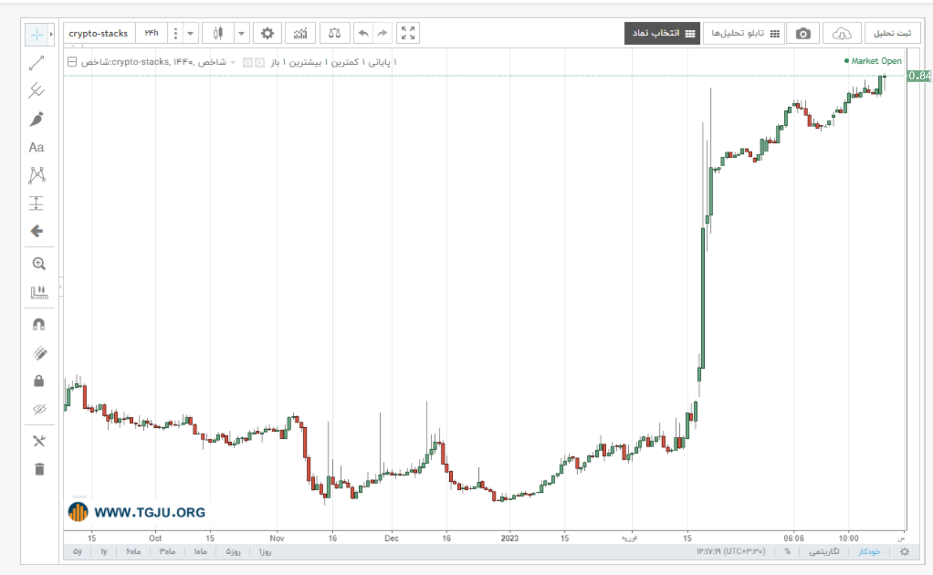Select the 5y time range
933x575 pixels.
78,551
